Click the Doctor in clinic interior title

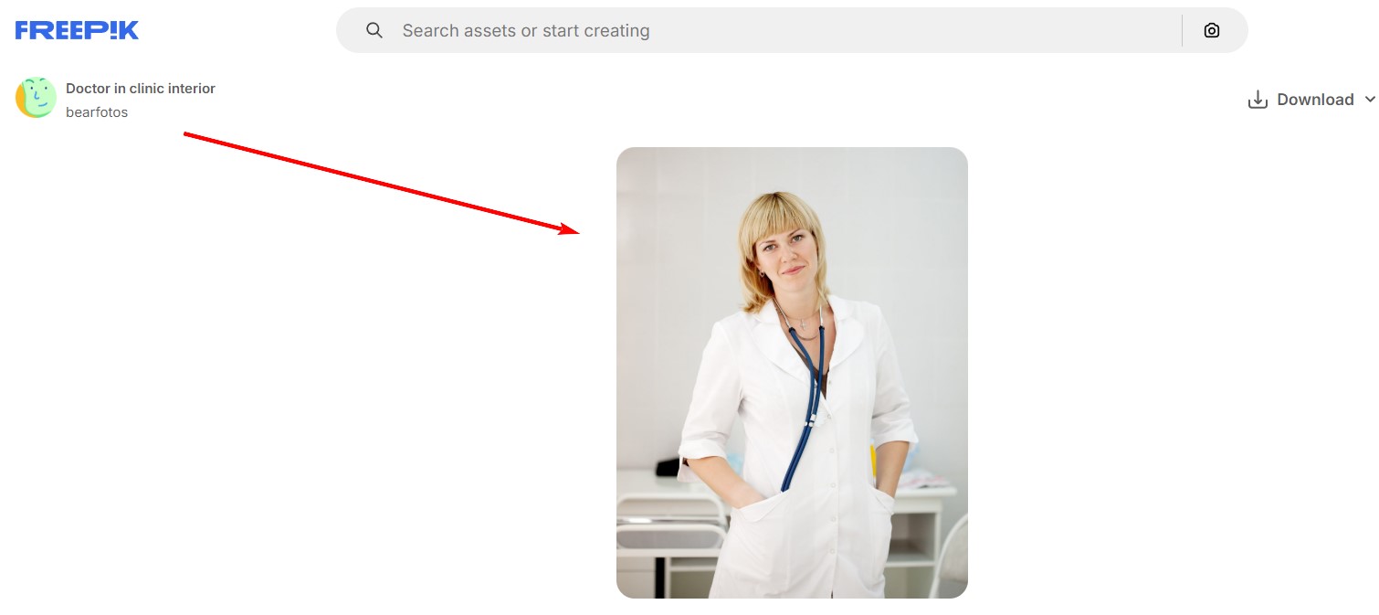[141, 89]
